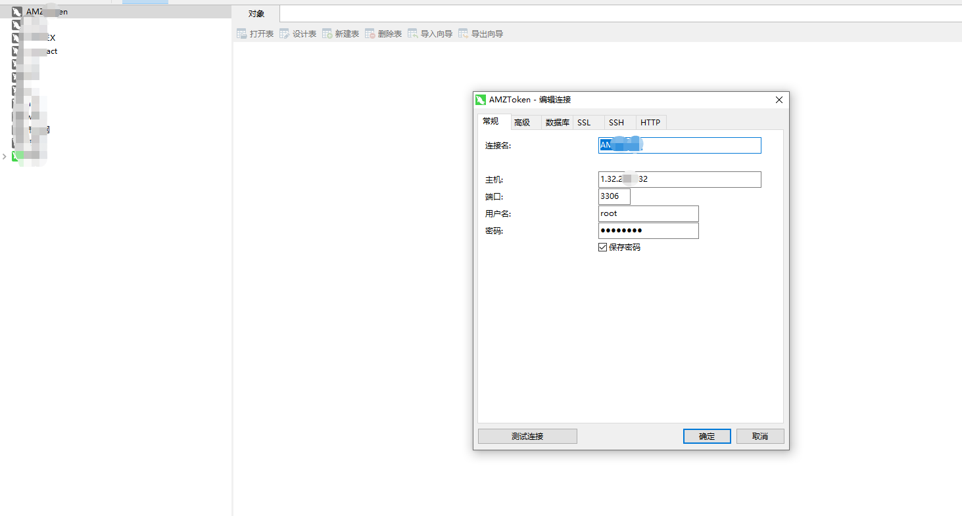Click the 端口: label
Viewport: 962px width, 516px height.
[x=494, y=197]
